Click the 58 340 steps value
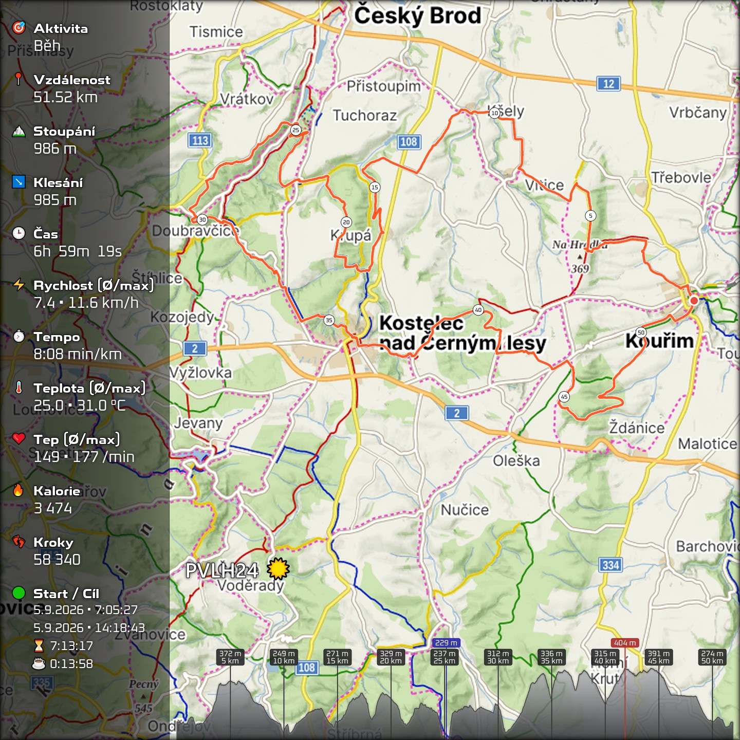740x740 pixels. (57, 560)
